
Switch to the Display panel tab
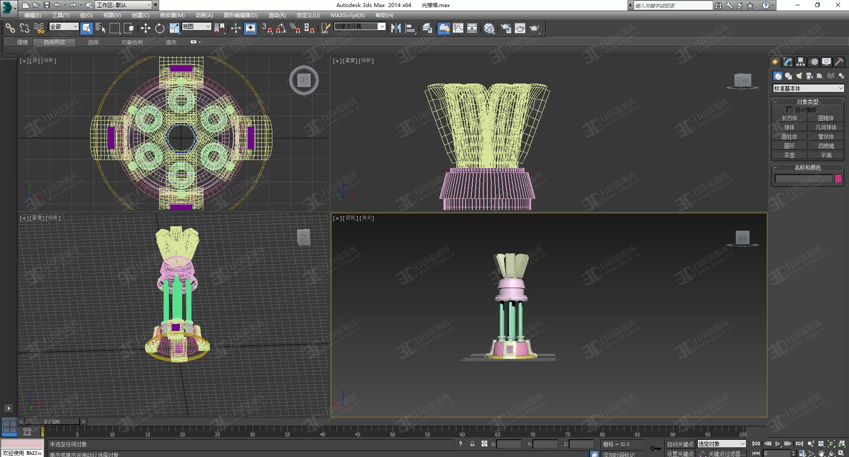[x=826, y=62]
